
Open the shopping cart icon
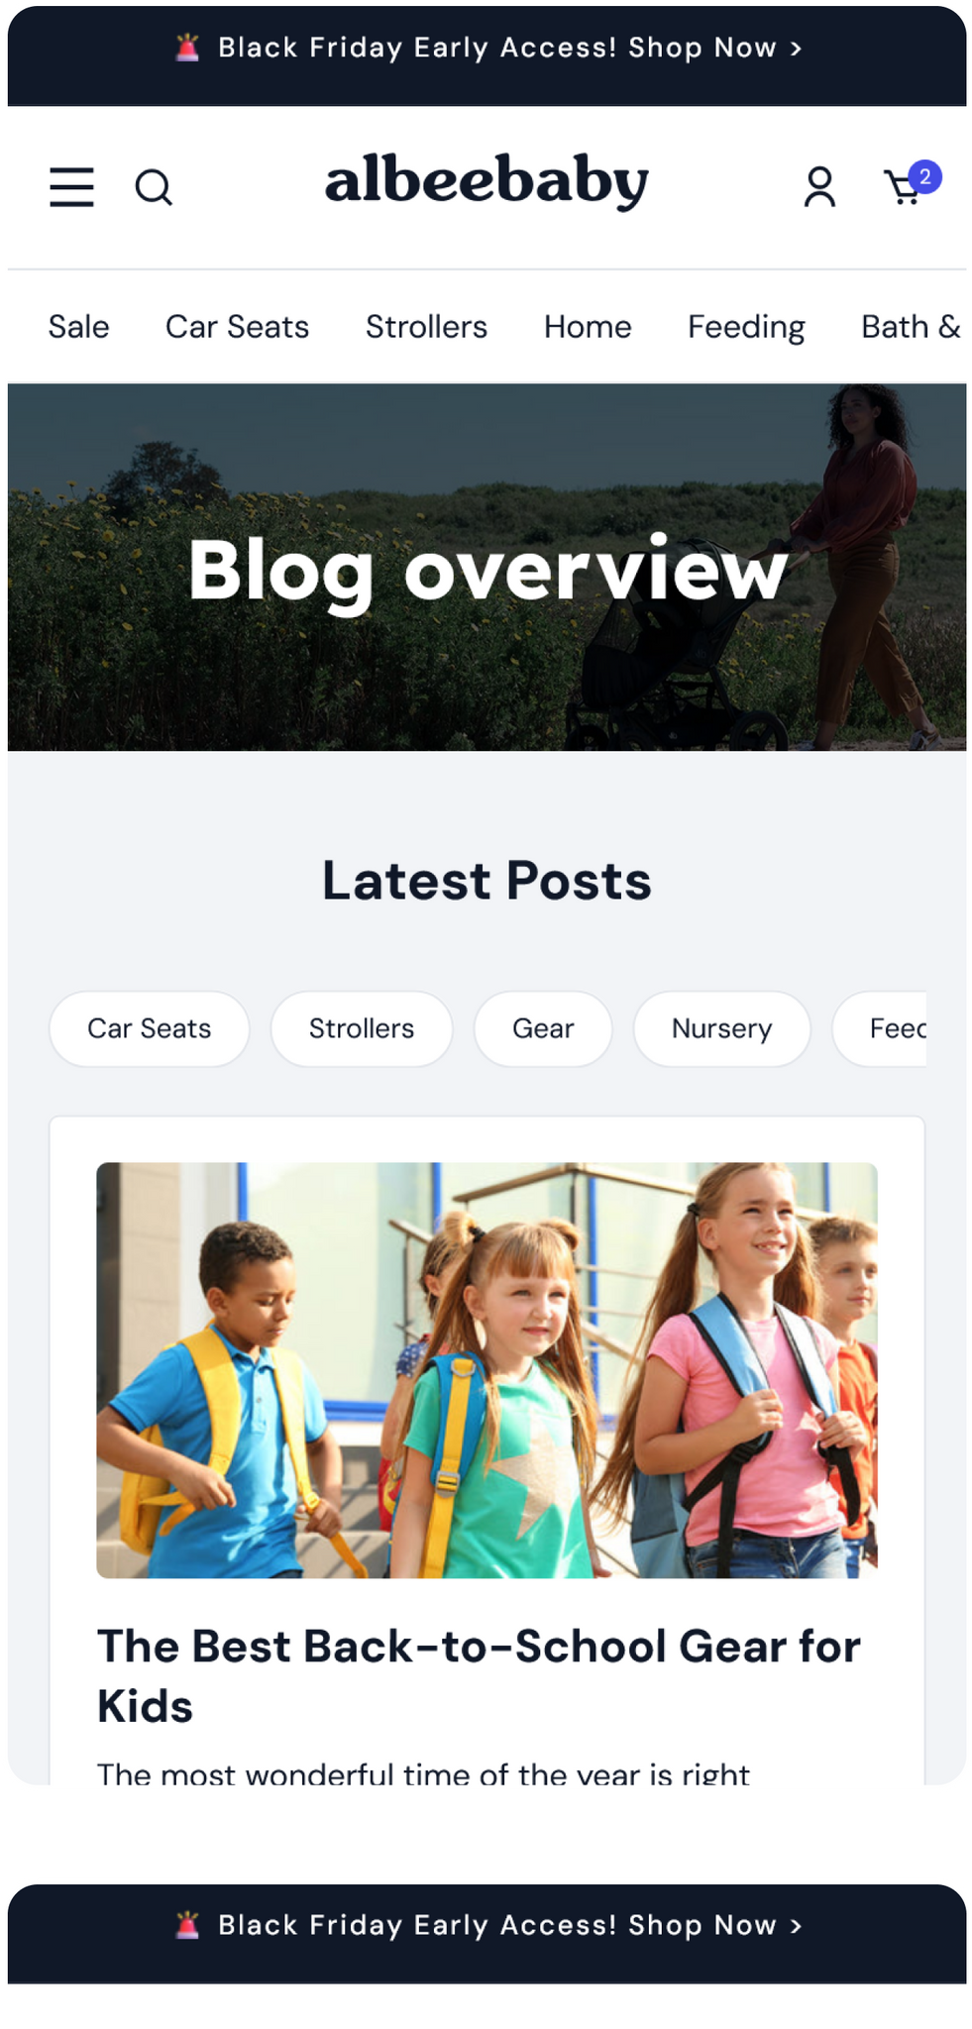click(903, 187)
